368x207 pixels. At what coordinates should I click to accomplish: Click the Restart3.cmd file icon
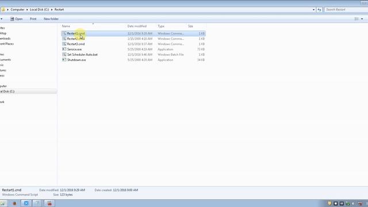tap(64, 44)
